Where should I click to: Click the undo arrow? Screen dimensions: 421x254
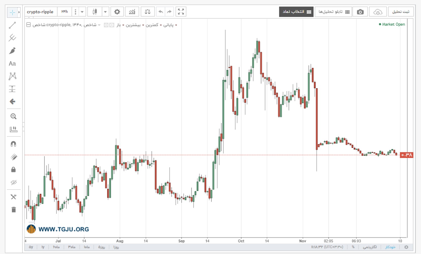tap(161, 12)
